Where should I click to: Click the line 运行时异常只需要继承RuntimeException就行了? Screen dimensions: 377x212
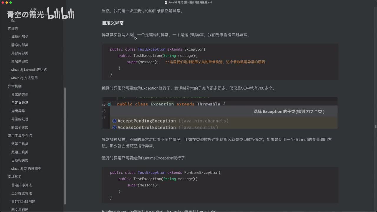[x=144, y=158]
